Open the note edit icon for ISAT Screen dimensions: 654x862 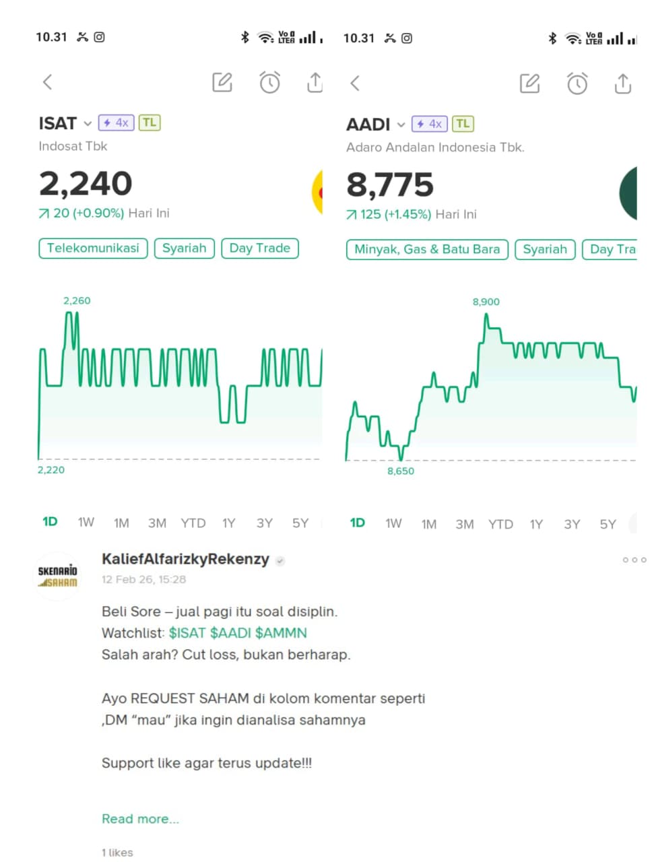(222, 82)
